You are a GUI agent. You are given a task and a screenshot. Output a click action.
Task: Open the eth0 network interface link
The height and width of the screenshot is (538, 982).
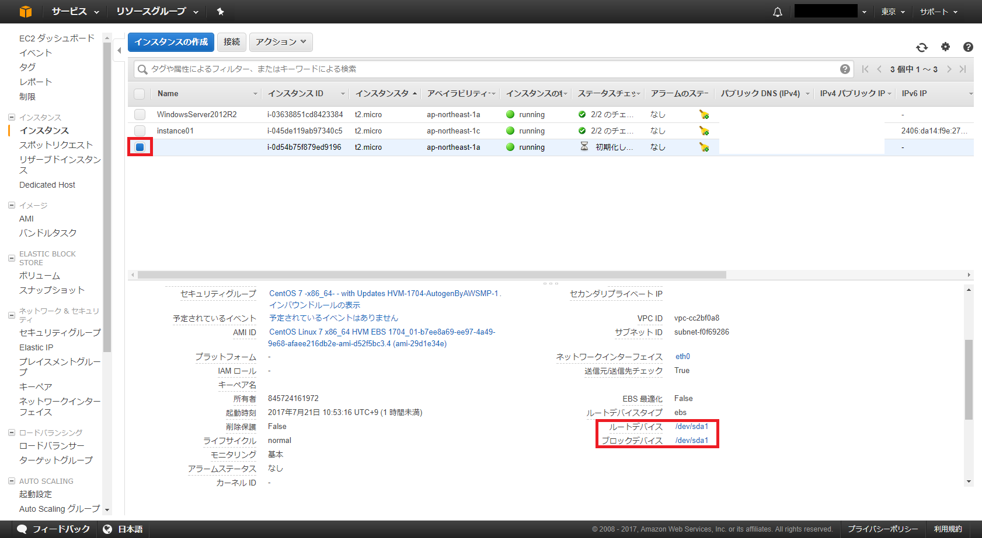point(682,356)
